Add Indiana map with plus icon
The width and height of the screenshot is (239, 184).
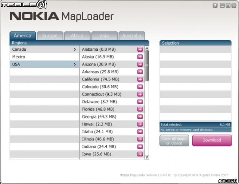tap(140, 147)
